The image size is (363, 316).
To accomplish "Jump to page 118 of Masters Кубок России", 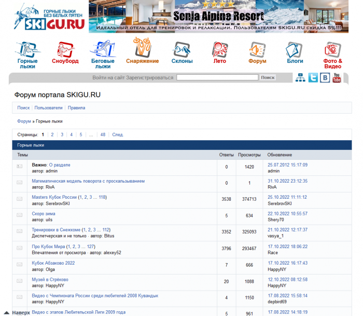I will point(102,197).
